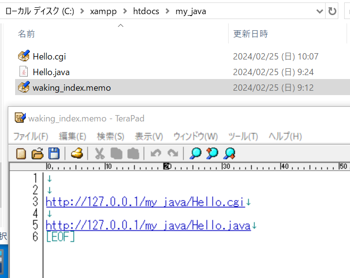This screenshot has height=278, width=350.
Task: Click the Paste clipboard icon
Action: [x=133, y=154]
